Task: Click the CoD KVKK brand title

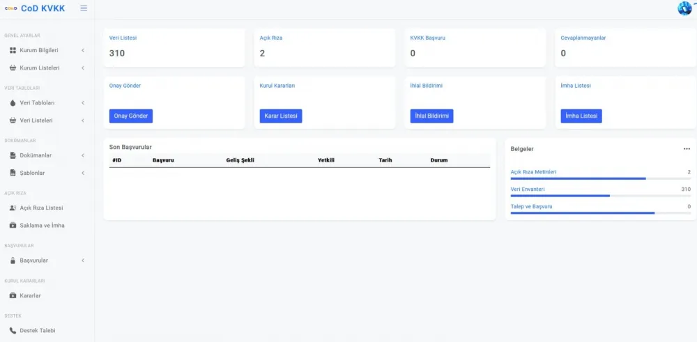Action: click(x=43, y=8)
